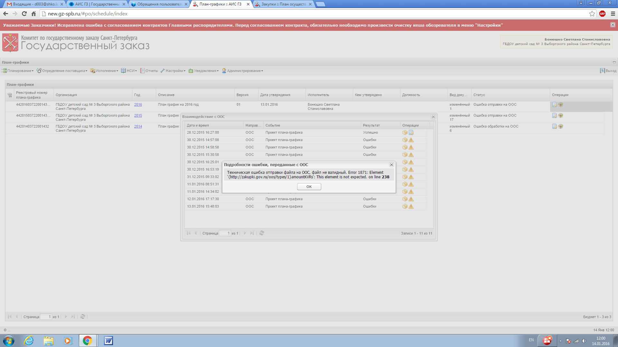Click refresh icon in OOC dialog paging bar

(x=262, y=233)
